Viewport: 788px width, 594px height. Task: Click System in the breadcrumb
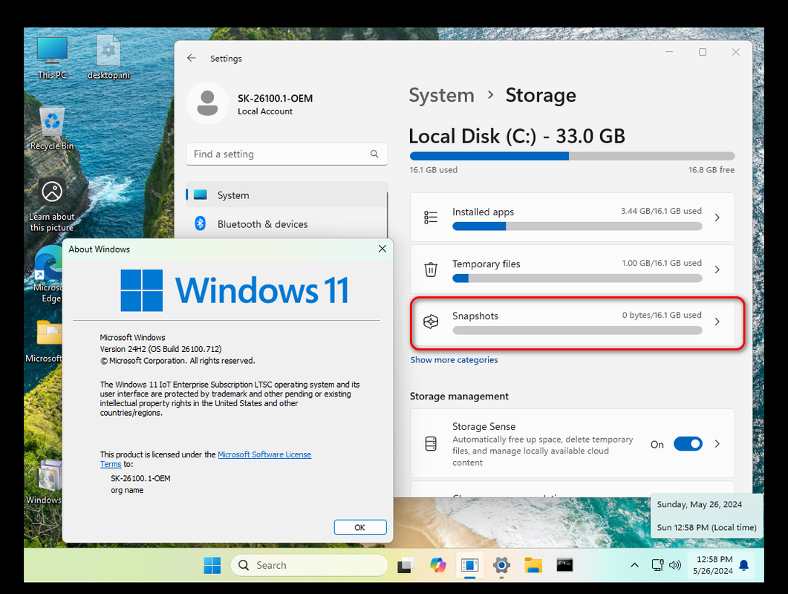(441, 95)
